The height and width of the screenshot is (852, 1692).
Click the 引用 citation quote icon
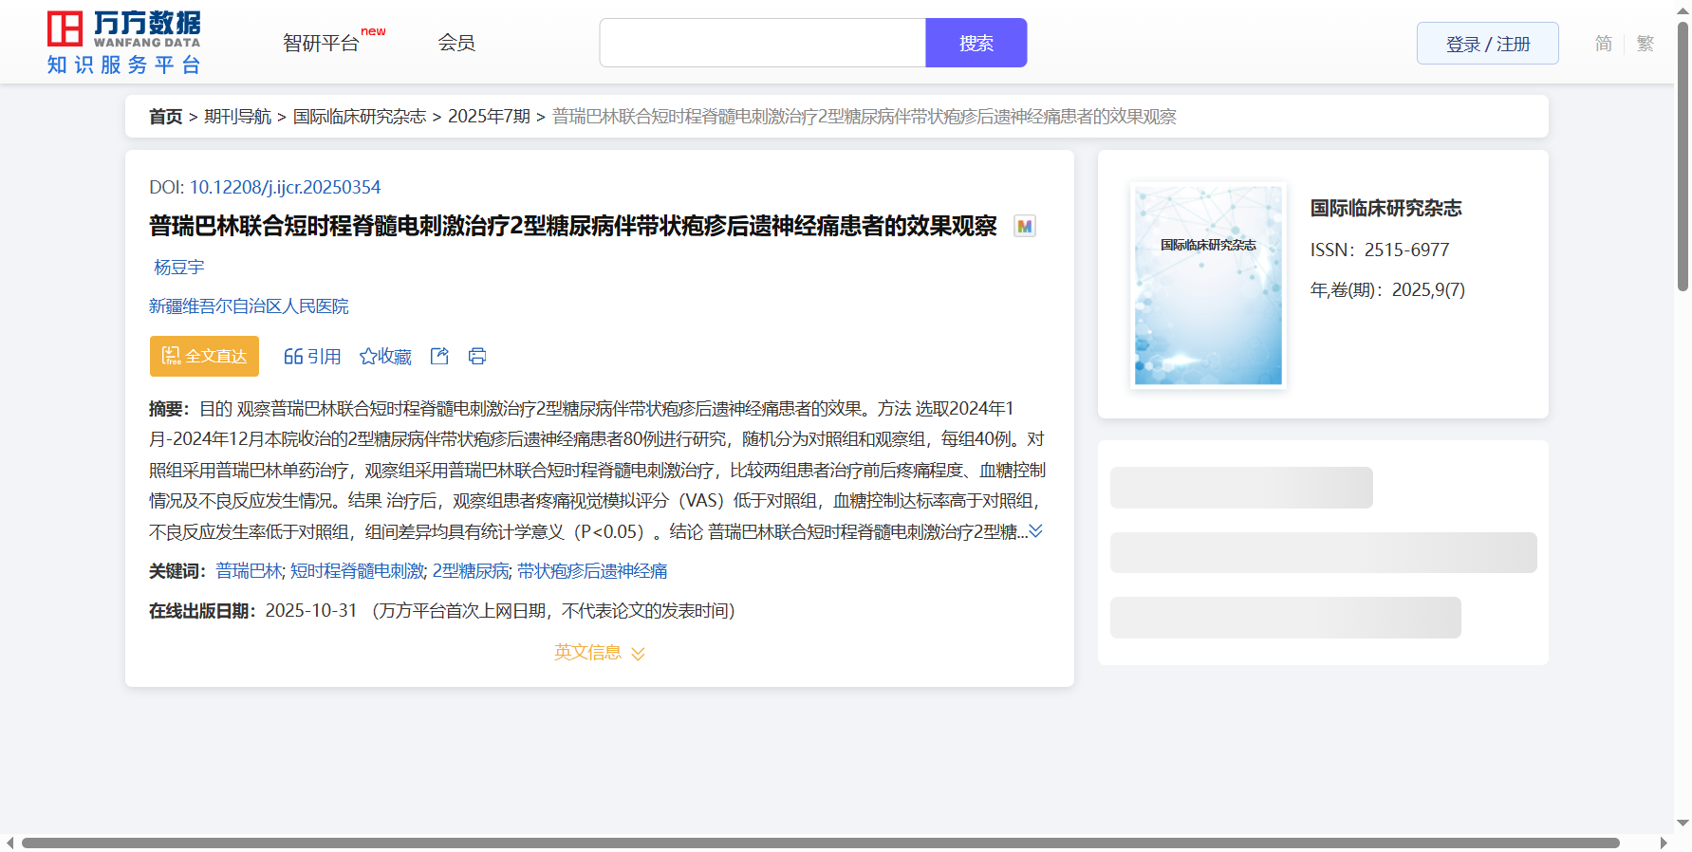click(x=293, y=357)
